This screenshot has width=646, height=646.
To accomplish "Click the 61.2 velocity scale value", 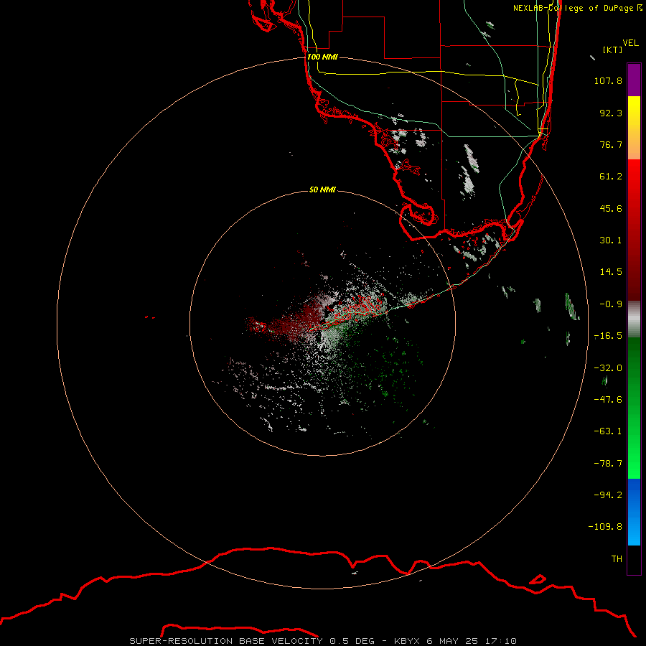I will tap(611, 177).
